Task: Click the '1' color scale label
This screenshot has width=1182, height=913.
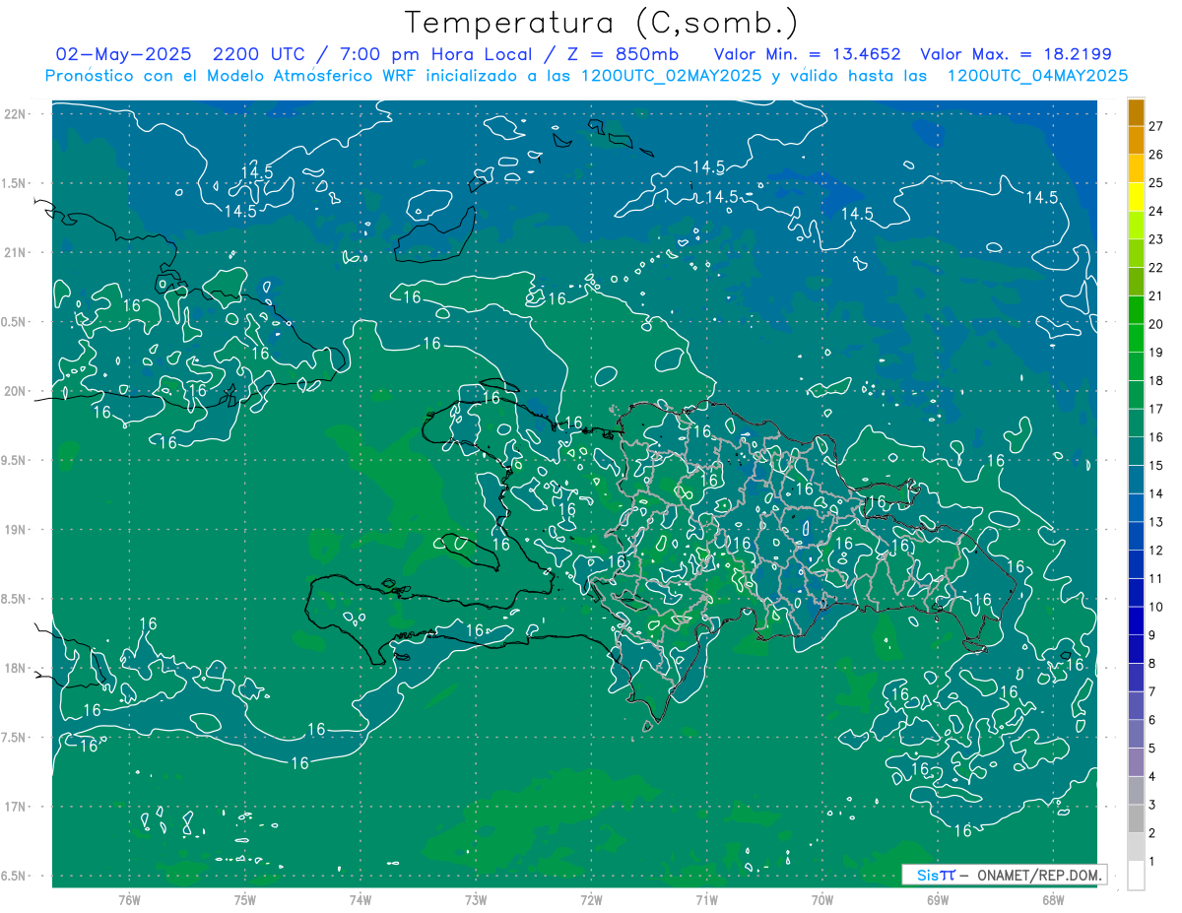Action: (x=1152, y=862)
